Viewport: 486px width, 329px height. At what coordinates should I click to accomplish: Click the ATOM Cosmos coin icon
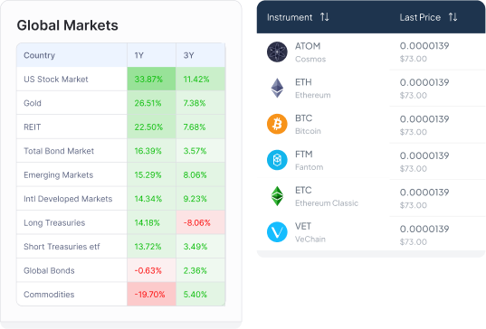coord(277,52)
